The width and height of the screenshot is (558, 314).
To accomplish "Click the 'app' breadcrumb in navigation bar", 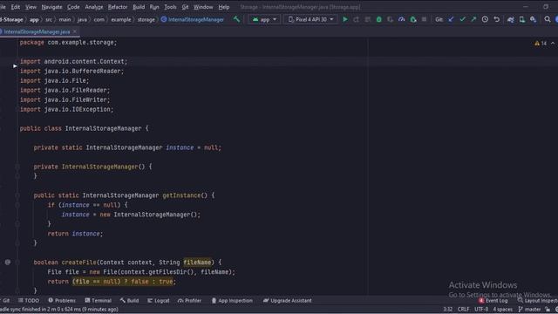I will pos(34,19).
